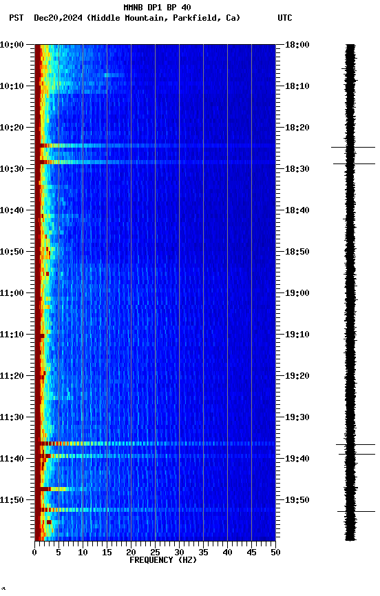The width and height of the screenshot is (380, 596).
Task: Click the 5 Hz frequency axis label
Action: coord(59,553)
